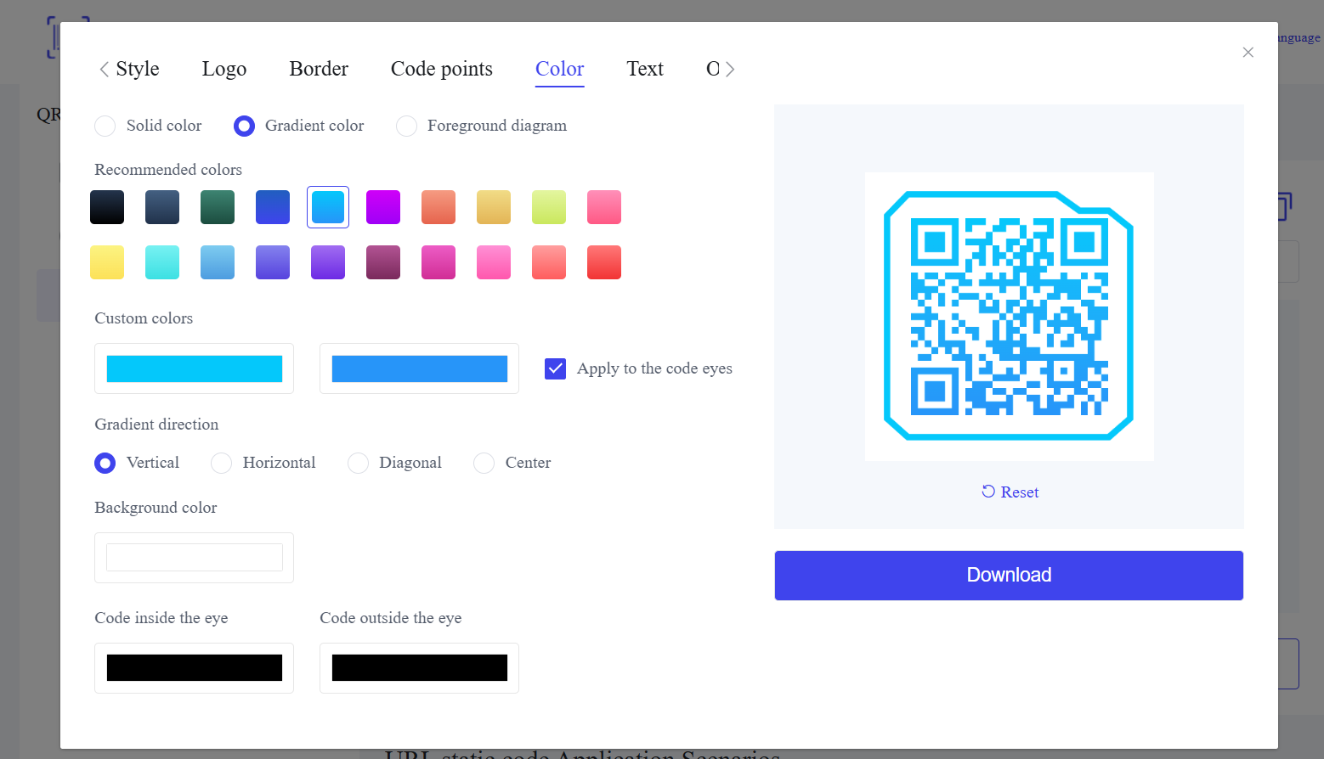Click the Reset link under the QR preview
Screen dimensions: 1324x759
(x=1010, y=492)
